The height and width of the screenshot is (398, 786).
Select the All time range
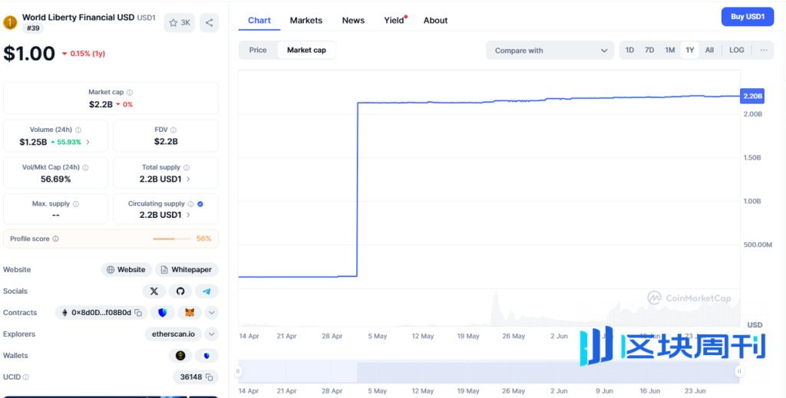click(709, 50)
